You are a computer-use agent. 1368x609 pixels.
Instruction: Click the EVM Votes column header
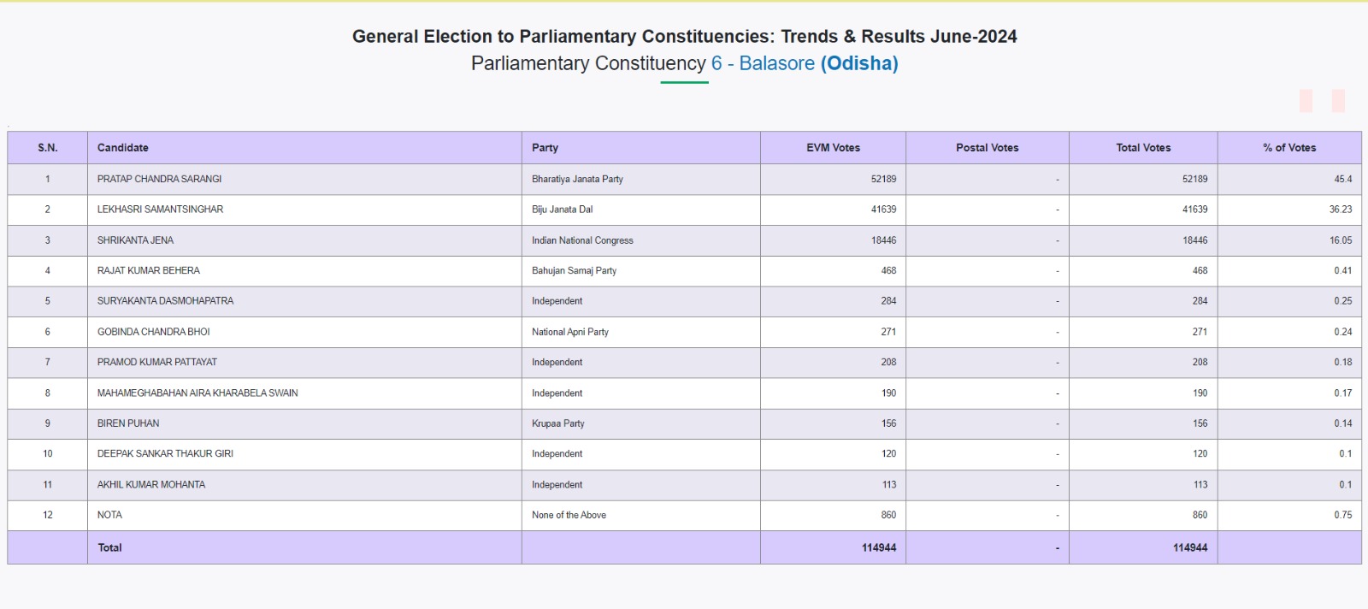coord(833,148)
